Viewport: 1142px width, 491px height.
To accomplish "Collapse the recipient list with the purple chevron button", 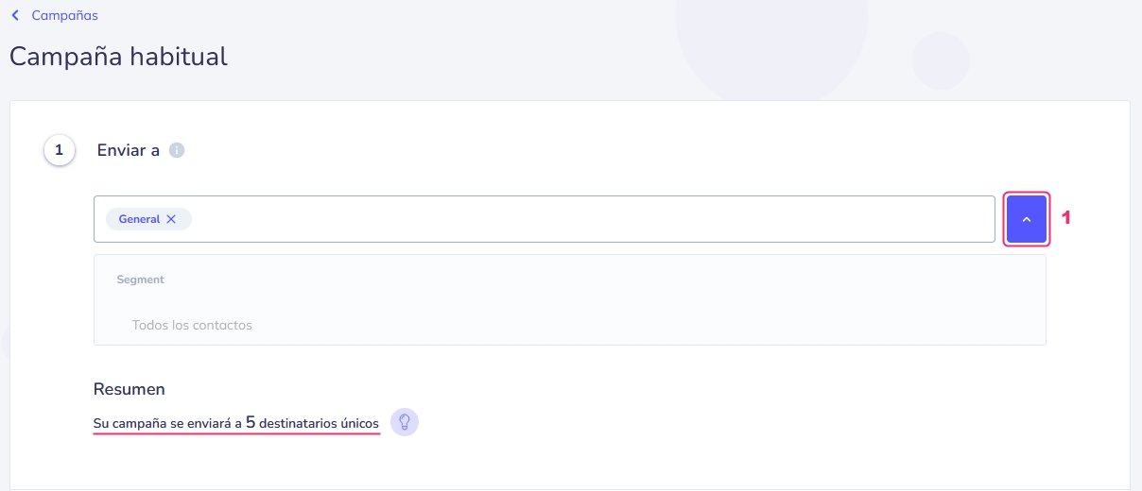I will [x=1026, y=219].
